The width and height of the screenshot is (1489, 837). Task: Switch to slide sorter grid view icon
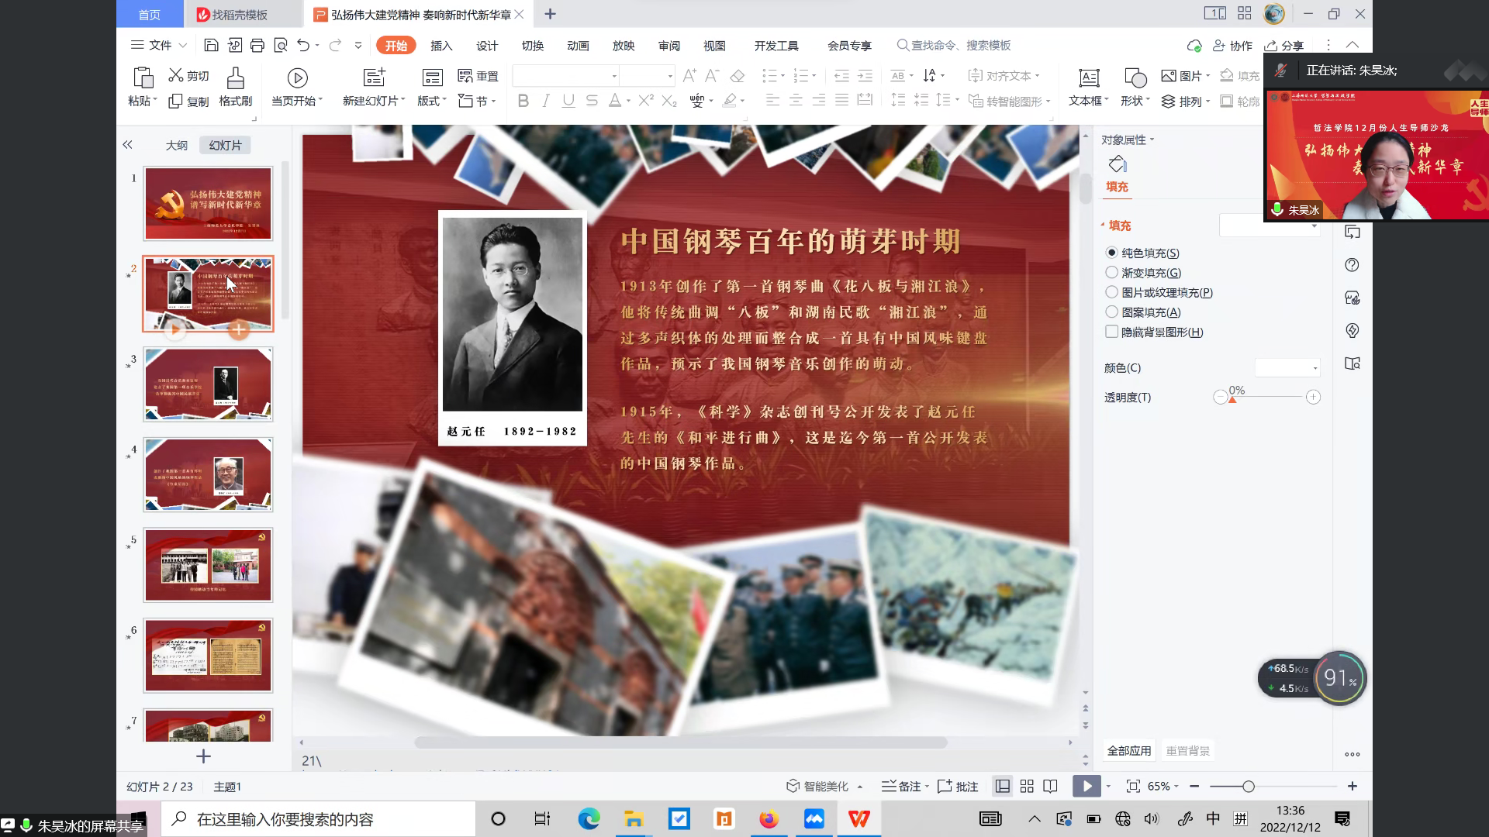tap(1027, 786)
